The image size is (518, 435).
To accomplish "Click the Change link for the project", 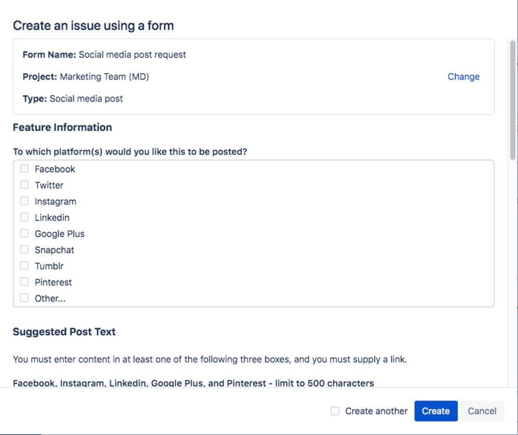I will click(463, 76).
